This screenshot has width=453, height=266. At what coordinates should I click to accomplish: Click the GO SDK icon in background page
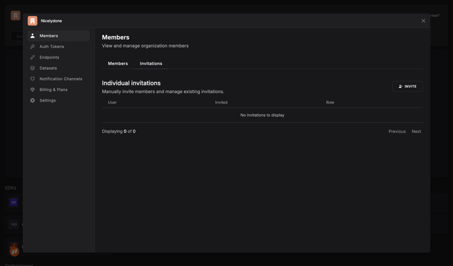click(x=14, y=225)
